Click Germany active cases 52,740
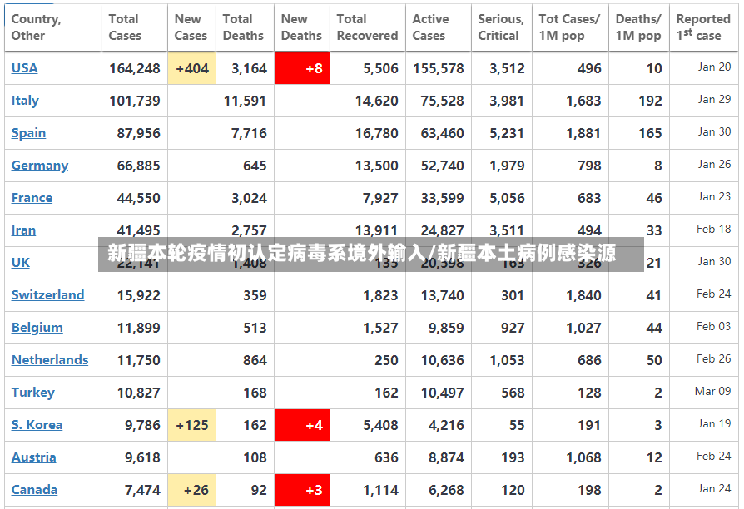744x509 pixels. 442,166
